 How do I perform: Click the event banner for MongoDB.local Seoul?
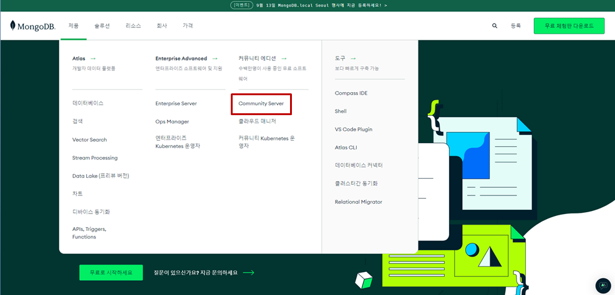pyautogui.click(x=307, y=6)
